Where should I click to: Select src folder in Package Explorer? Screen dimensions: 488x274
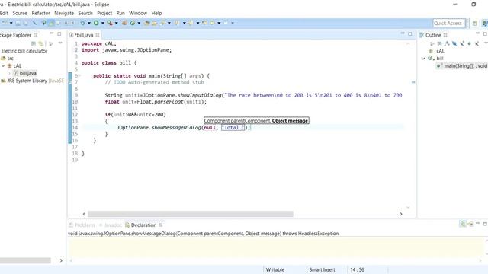coord(7,59)
